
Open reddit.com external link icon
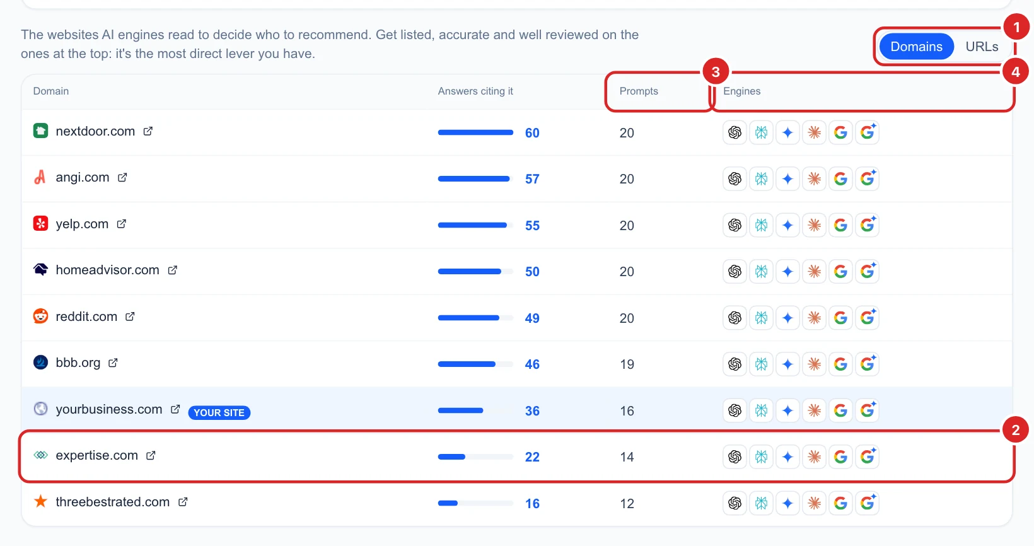point(130,317)
